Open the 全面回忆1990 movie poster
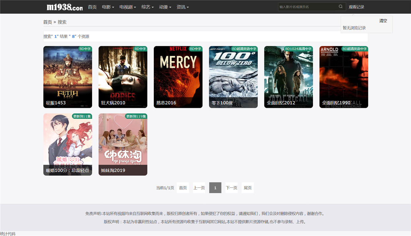Image resolution: width=411 pixels, height=236 pixels. tap(344, 77)
